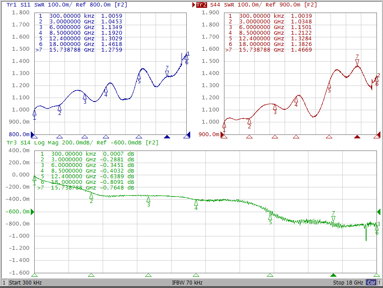Click marker 7 on the S11 trace
This screenshot has height=288, width=383.
click(167, 73)
